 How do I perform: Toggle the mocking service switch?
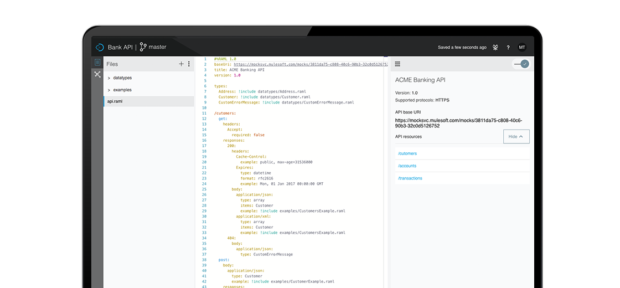click(x=521, y=64)
